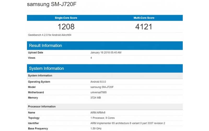209x131 pixels.
Task: Click the 'Name' row label
Action: [31, 113]
